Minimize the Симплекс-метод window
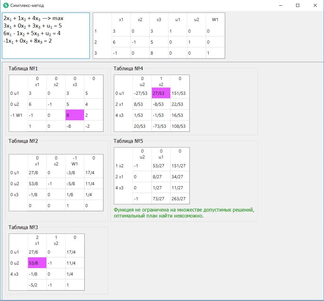This screenshot has width=324, height=301. (280, 5)
